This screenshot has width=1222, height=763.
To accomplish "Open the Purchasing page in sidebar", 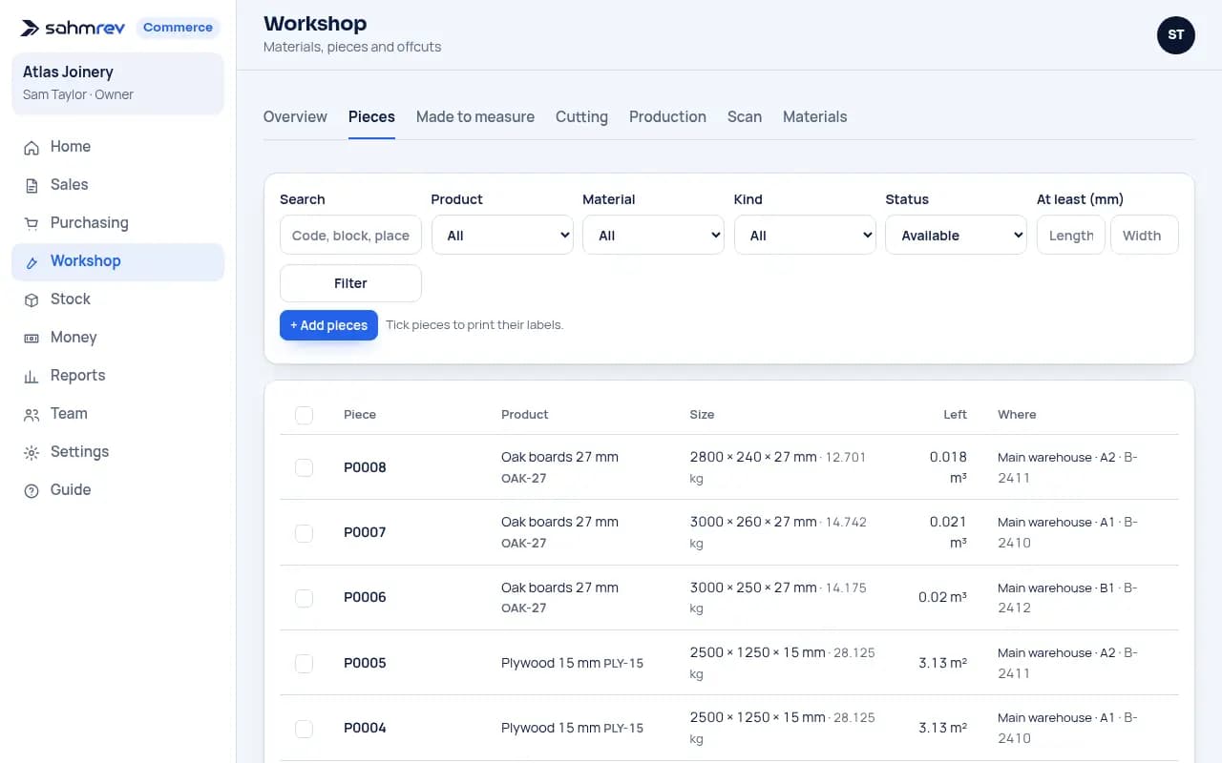I will [x=117, y=223].
